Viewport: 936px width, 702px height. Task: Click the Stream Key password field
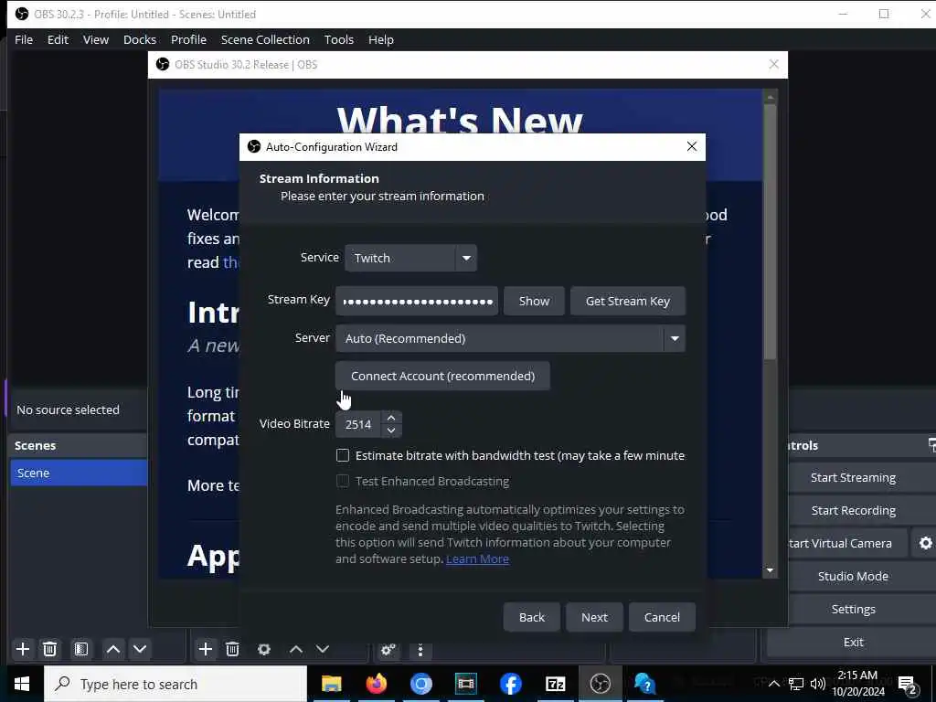tap(417, 301)
